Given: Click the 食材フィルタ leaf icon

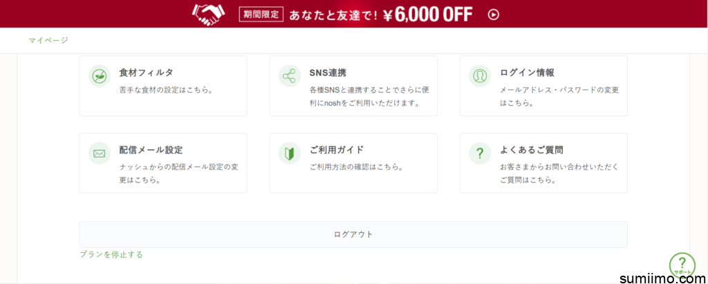Looking at the screenshot, I should (100, 75).
